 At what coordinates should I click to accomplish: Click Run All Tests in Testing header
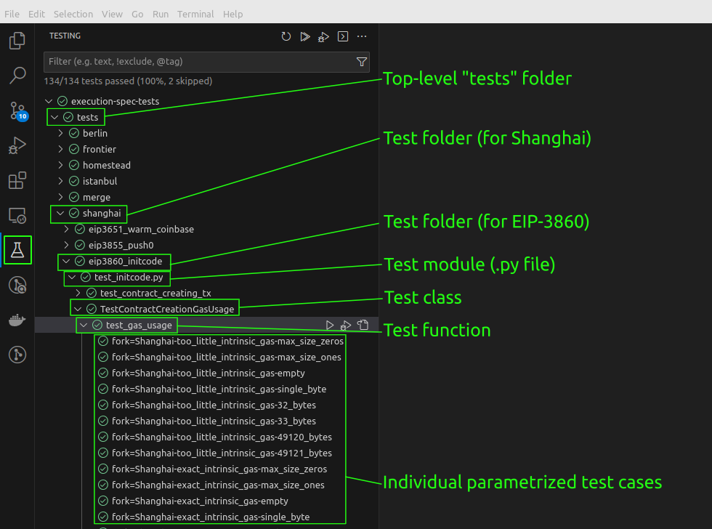point(305,36)
